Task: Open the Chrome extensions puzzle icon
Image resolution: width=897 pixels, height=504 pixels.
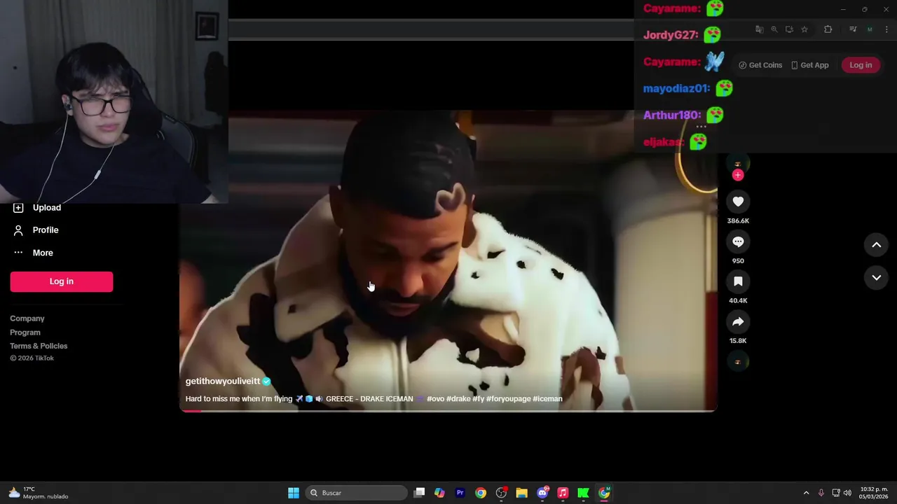Action: coord(828,29)
